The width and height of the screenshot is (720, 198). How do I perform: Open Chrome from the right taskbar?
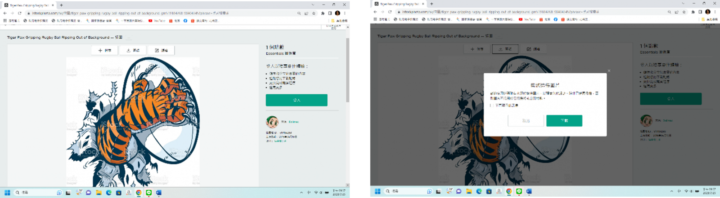pos(509,191)
